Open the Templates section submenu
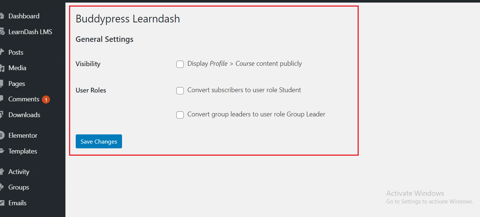This screenshot has width=480, height=217. [22, 151]
